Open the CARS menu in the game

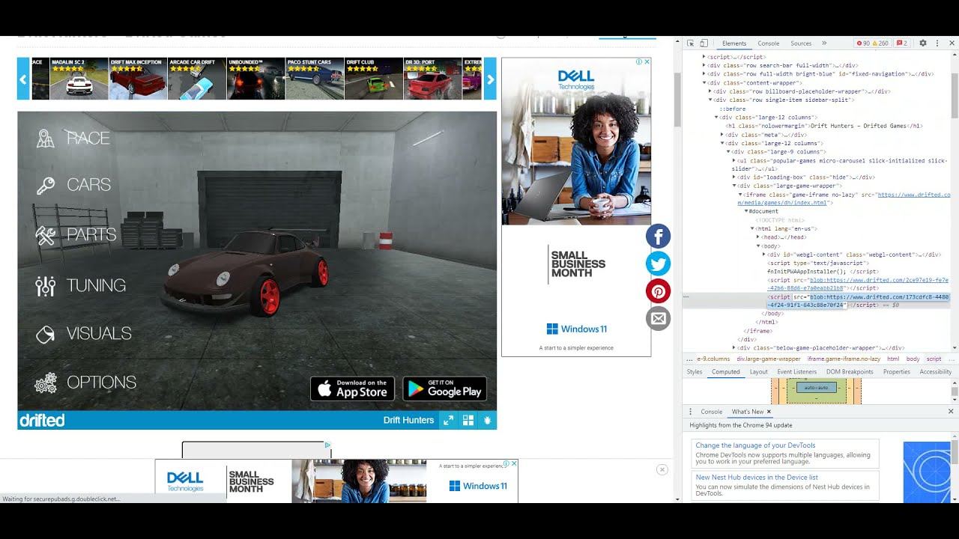point(73,185)
